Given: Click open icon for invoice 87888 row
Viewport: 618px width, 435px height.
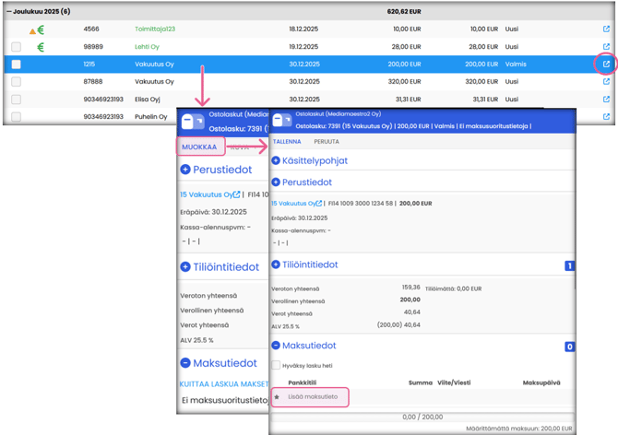Looking at the screenshot, I should [x=606, y=82].
